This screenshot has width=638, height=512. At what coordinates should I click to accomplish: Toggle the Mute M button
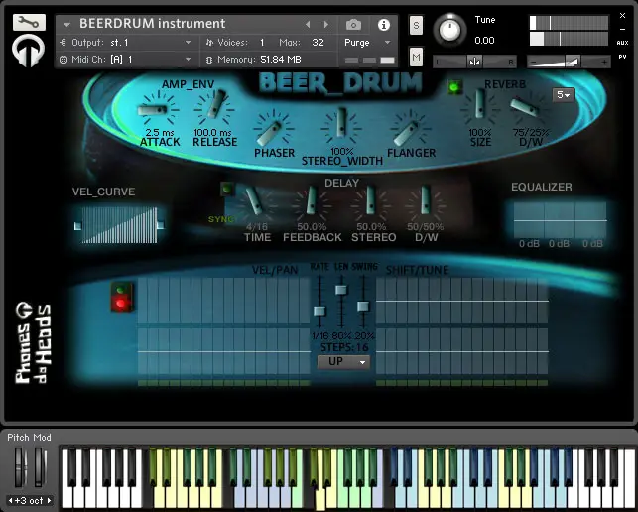[x=416, y=57]
